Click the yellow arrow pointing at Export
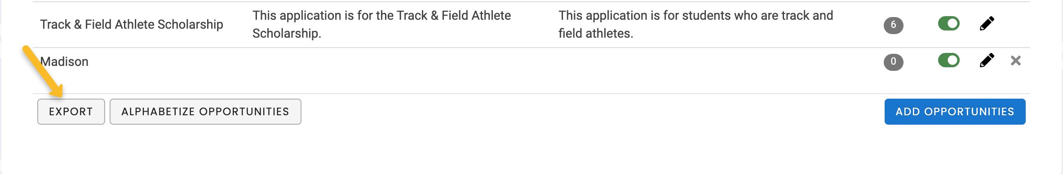The width and height of the screenshot is (1063, 174). pos(43,71)
